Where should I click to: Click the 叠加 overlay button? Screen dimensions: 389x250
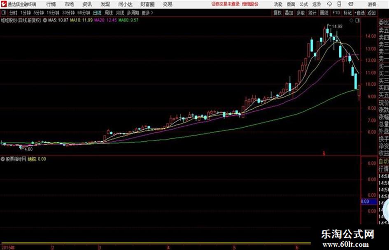[289, 13]
